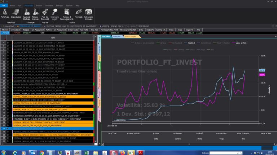Toggle the Realized series in legend
The image size is (277, 155).
coord(189,43)
